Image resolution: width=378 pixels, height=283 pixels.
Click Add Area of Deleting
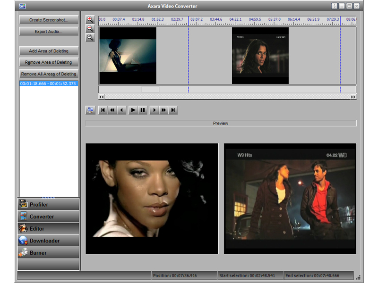pos(49,51)
